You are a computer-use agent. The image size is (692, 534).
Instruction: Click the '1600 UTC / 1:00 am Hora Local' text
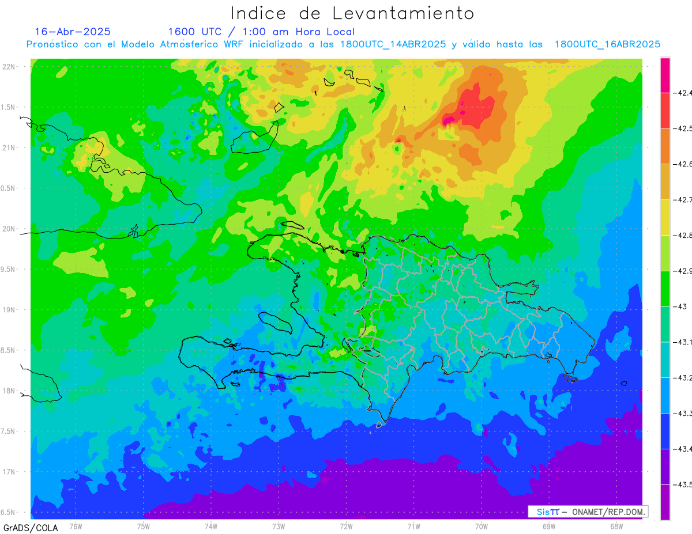tap(261, 32)
